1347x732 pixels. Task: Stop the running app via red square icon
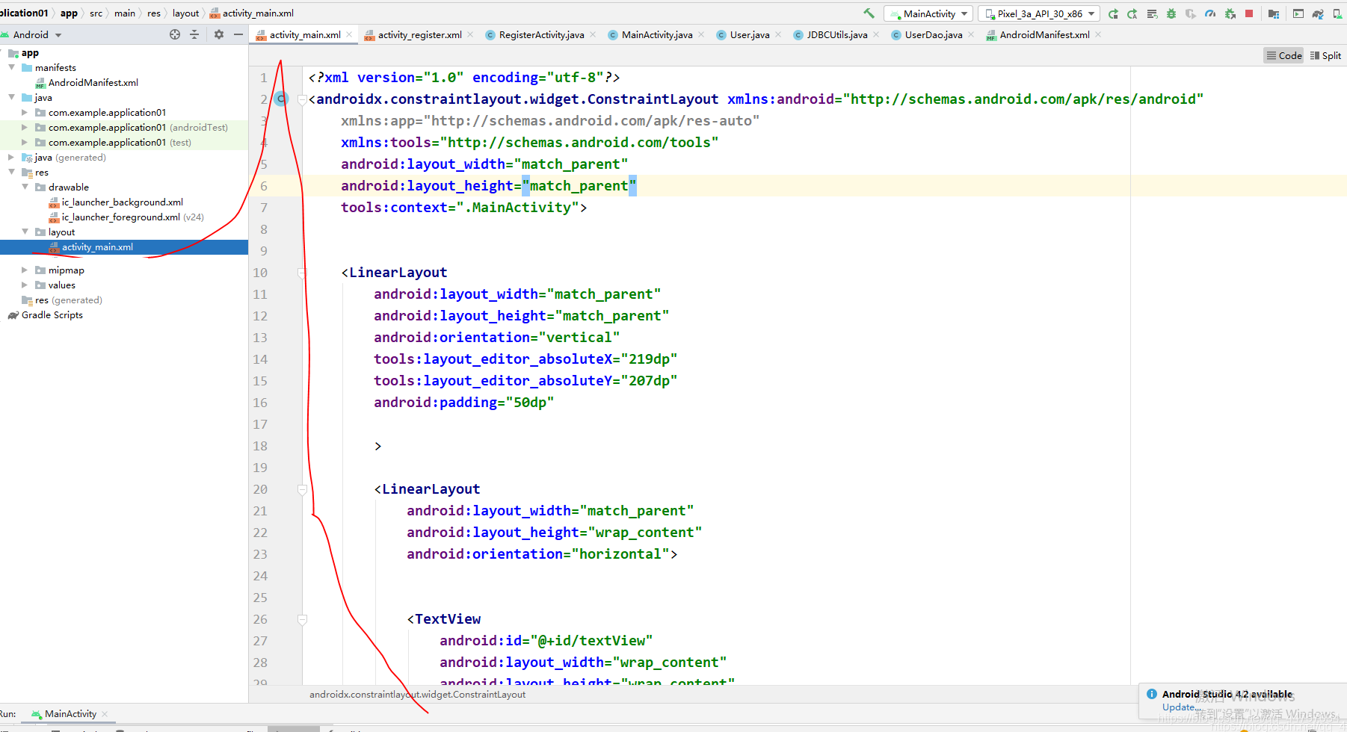pyautogui.click(x=1249, y=13)
